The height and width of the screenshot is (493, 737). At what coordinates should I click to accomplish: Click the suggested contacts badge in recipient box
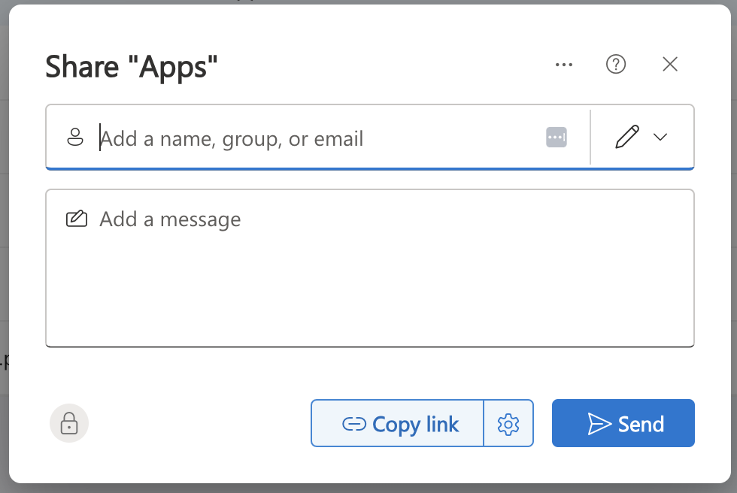[x=557, y=137]
